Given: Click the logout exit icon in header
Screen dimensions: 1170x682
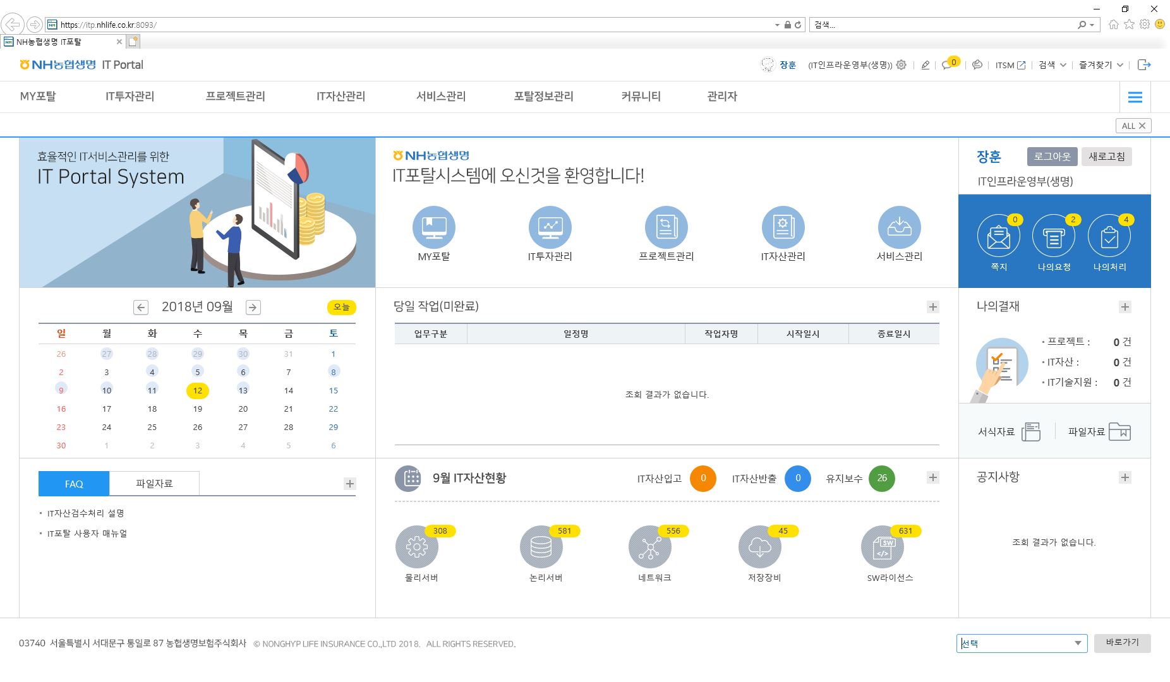Looking at the screenshot, I should pyautogui.click(x=1144, y=64).
